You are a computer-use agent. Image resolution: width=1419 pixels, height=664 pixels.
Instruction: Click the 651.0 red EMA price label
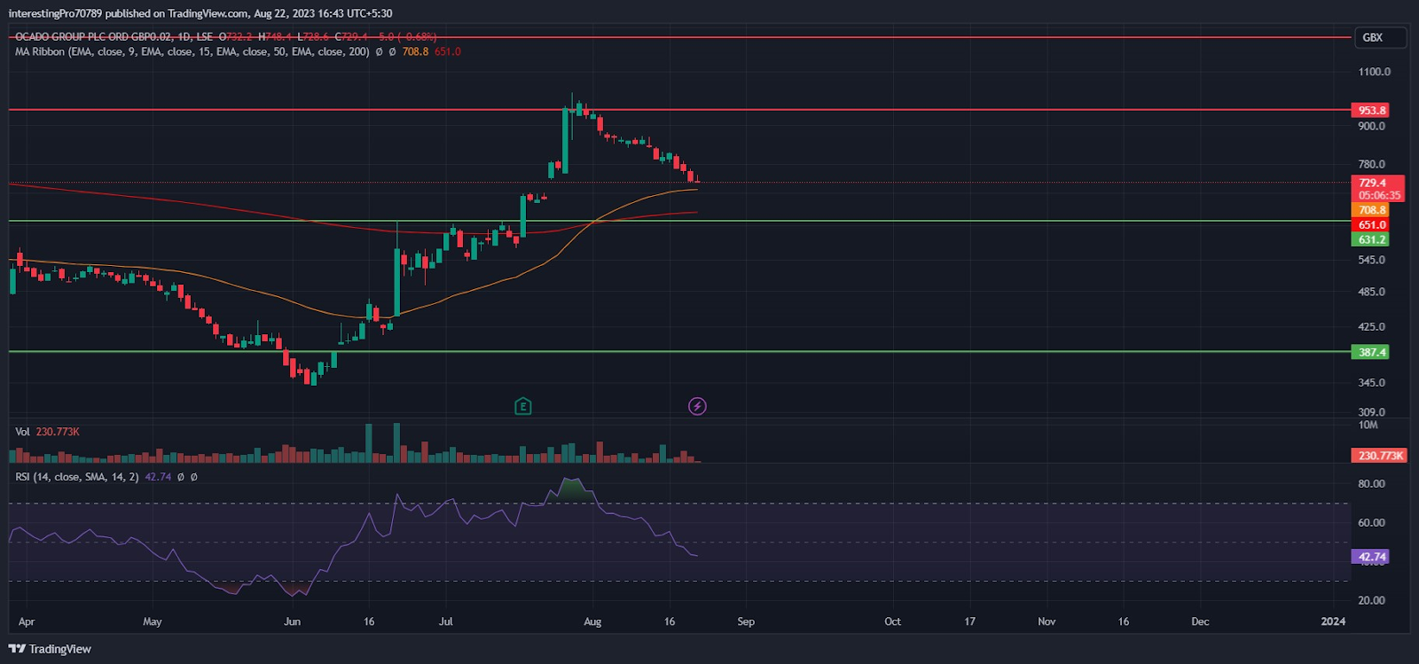[x=1371, y=225]
